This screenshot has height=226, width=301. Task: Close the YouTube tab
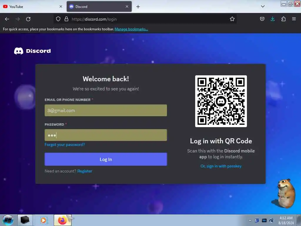point(61,6)
